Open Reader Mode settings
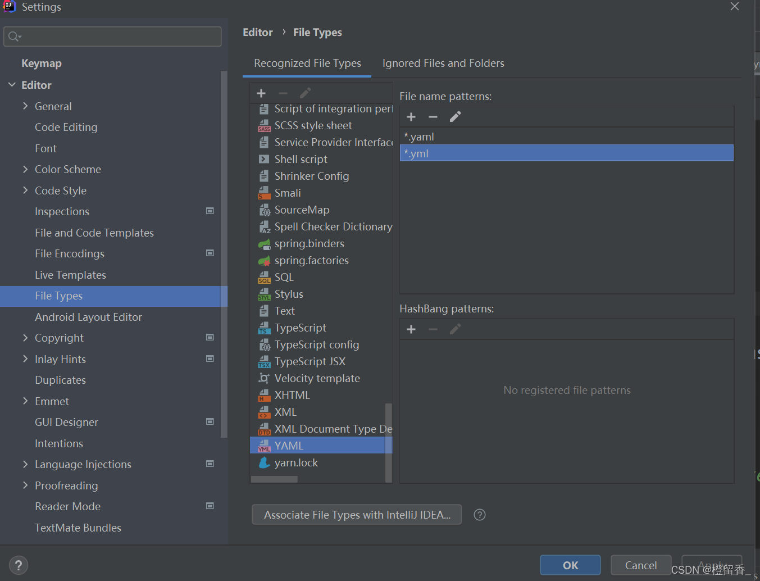The height and width of the screenshot is (581, 760). coord(67,506)
